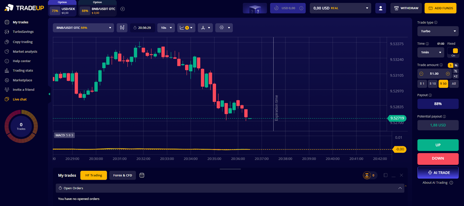Select the $ 50 quick amount
464x206 pixels.
(x=443, y=83)
